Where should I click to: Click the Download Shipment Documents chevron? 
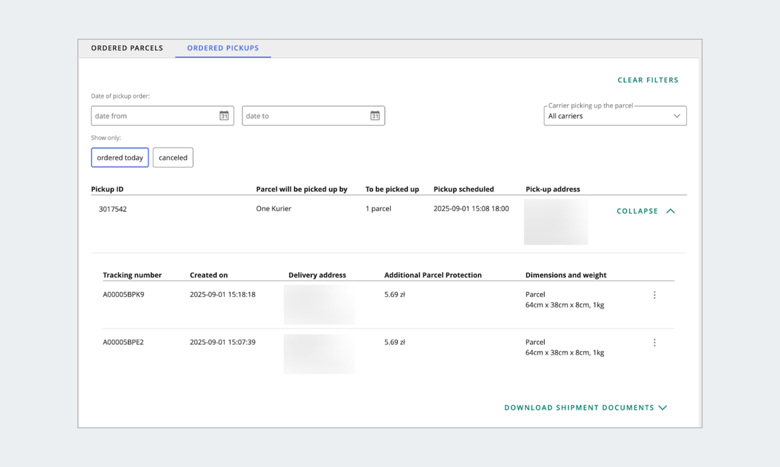tap(663, 408)
